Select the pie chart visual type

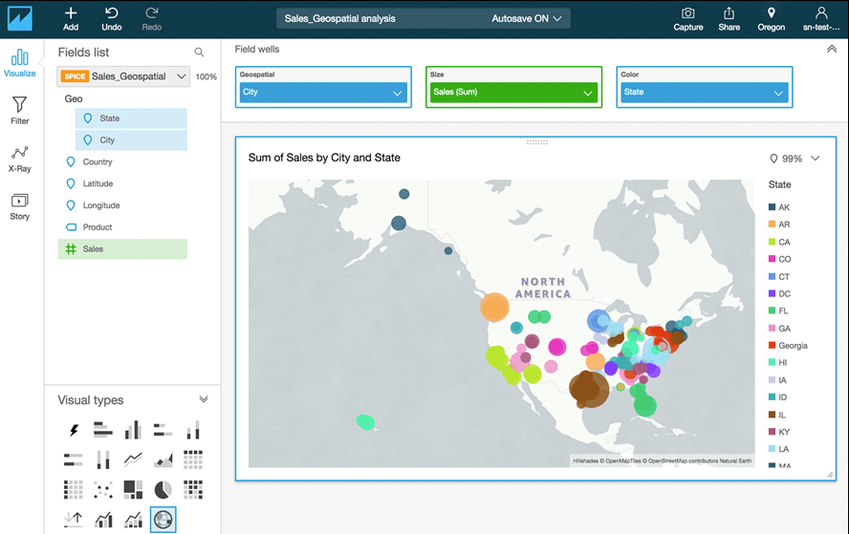[x=163, y=490]
